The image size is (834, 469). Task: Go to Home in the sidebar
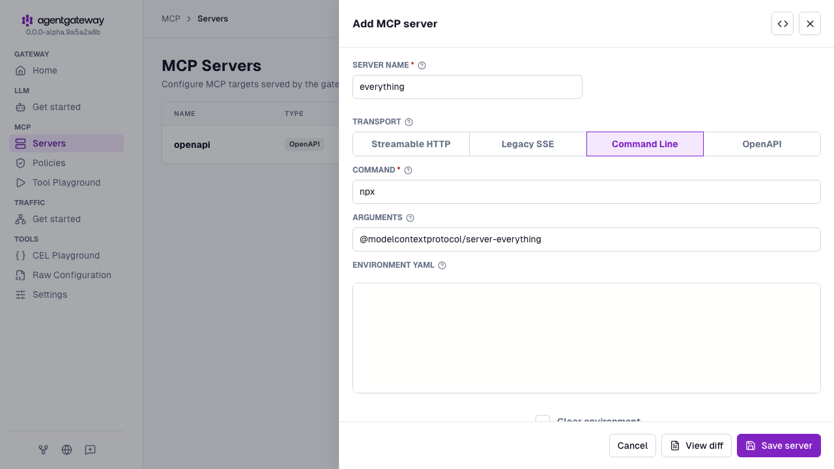click(x=66, y=70)
